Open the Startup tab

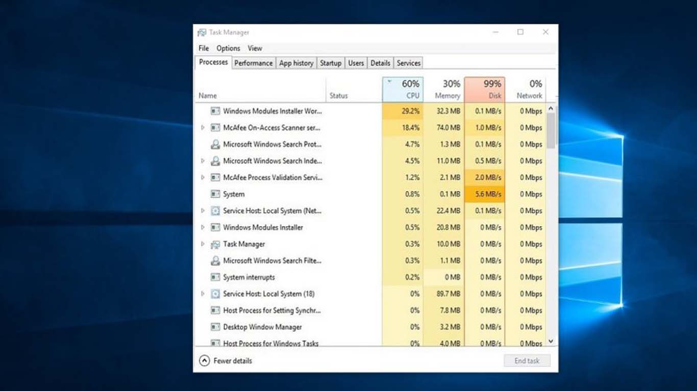[x=331, y=63]
